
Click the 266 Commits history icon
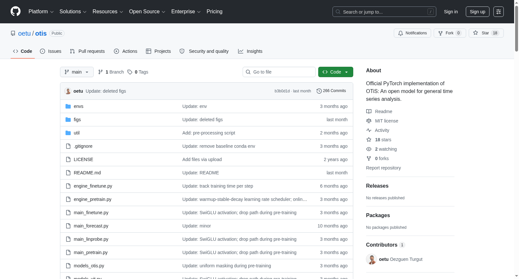point(319,91)
